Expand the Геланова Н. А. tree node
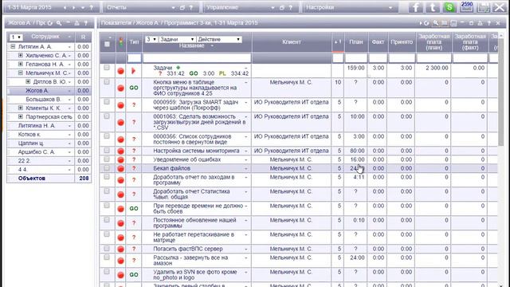 coord(21,64)
